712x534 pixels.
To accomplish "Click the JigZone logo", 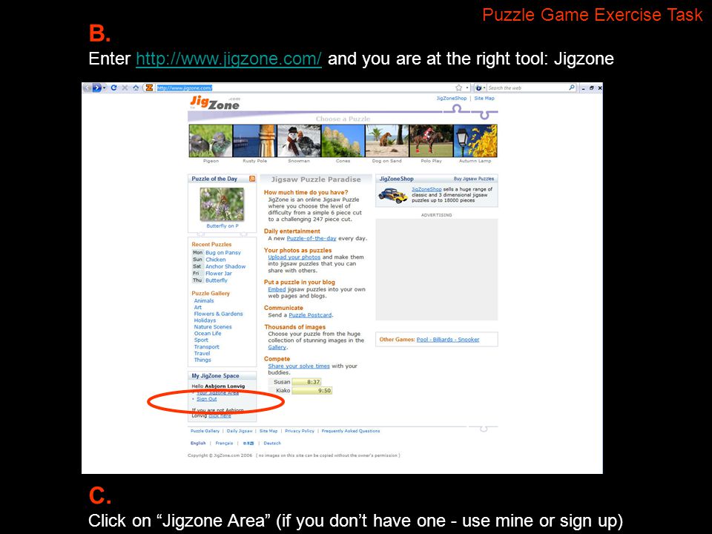I will [x=215, y=103].
